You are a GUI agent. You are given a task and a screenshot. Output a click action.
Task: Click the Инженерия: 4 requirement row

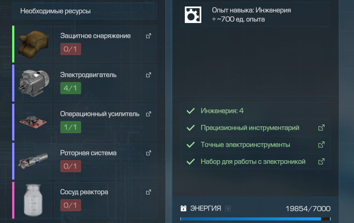click(256, 111)
